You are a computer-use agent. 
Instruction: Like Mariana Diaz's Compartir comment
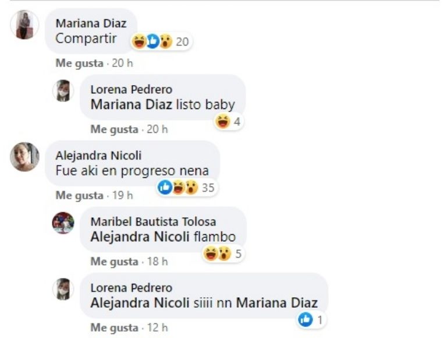[x=79, y=63]
